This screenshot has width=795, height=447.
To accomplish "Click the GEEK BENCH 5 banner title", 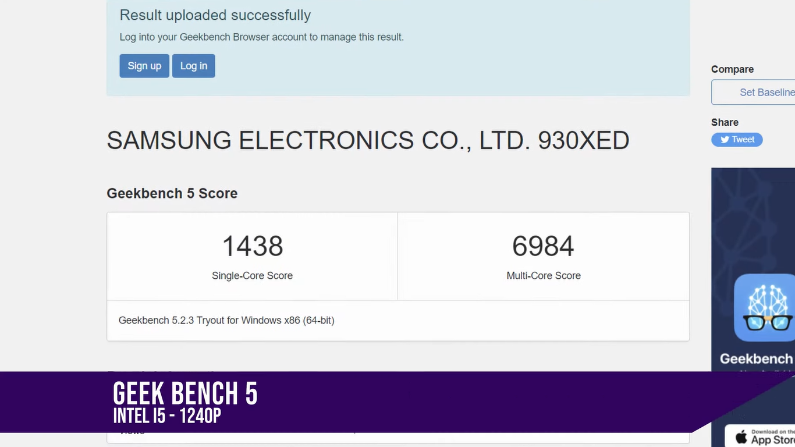I will (185, 393).
